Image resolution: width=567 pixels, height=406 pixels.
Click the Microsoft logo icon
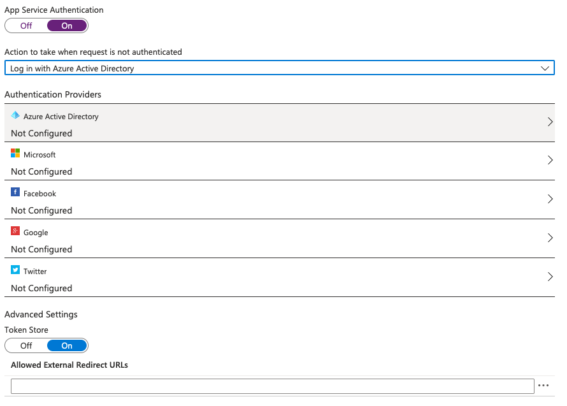[x=15, y=154]
